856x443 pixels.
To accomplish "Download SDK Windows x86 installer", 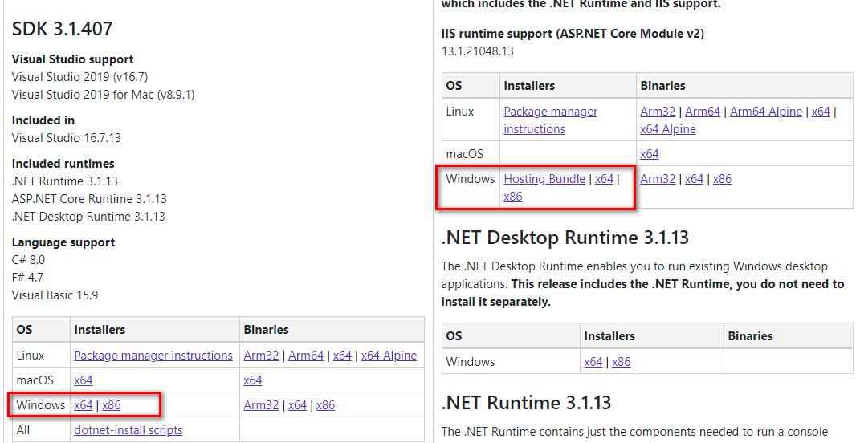I will [x=112, y=405].
